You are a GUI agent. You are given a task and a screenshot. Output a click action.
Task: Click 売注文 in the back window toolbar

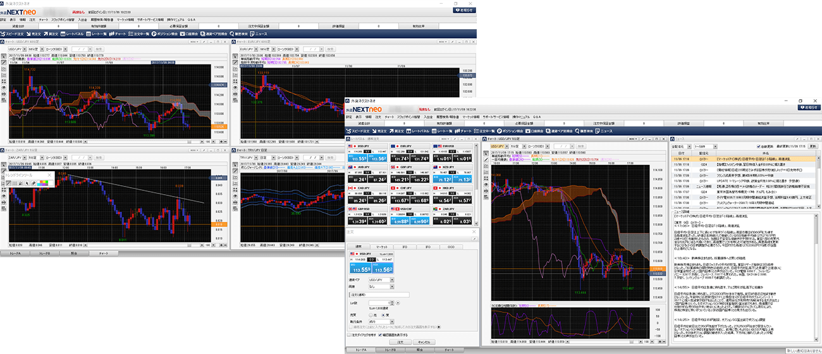[34, 34]
